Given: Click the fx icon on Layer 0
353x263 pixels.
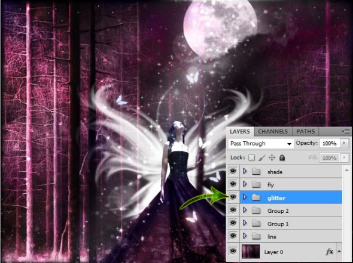Looking at the screenshot, I should pyautogui.click(x=329, y=252).
